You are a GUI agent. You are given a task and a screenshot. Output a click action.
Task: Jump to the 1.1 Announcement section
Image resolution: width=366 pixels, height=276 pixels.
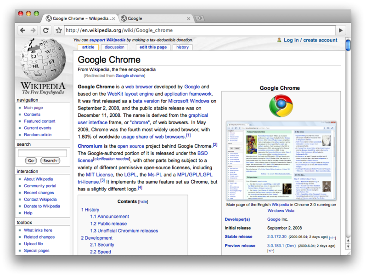coord(109,217)
